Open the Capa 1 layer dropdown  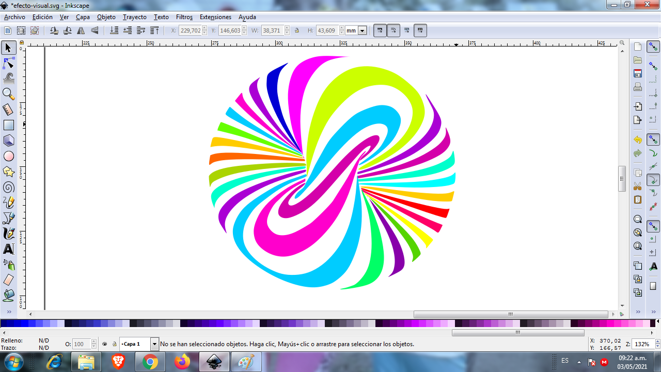[154, 344]
